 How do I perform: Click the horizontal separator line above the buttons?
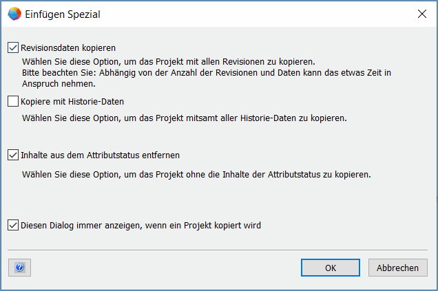click(218, 250)
